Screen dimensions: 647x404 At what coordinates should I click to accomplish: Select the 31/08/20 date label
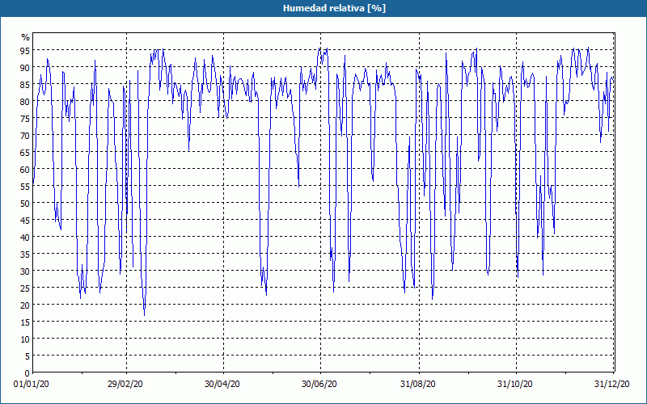(418, 384)
